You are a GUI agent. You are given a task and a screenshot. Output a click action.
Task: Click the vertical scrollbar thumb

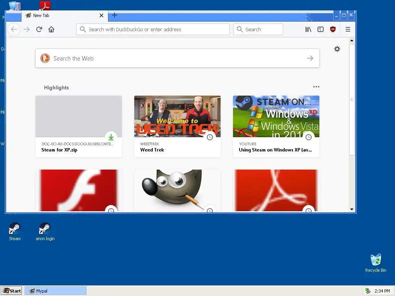(x=352, y=99)
